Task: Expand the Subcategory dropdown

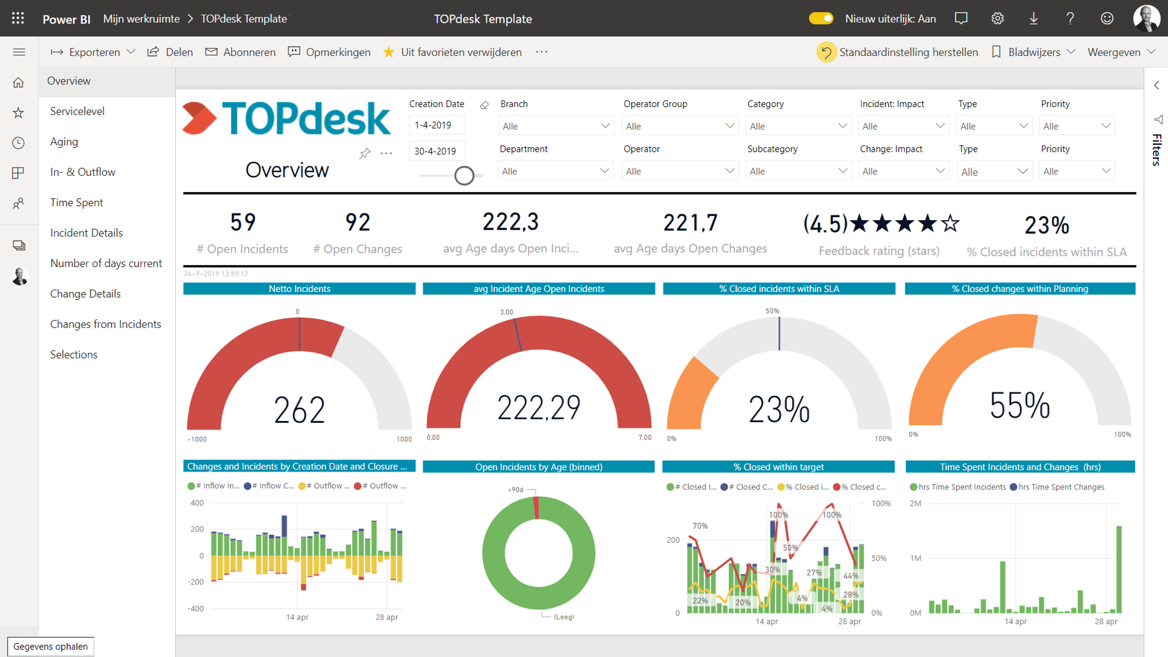Action: tap(798, 171)
